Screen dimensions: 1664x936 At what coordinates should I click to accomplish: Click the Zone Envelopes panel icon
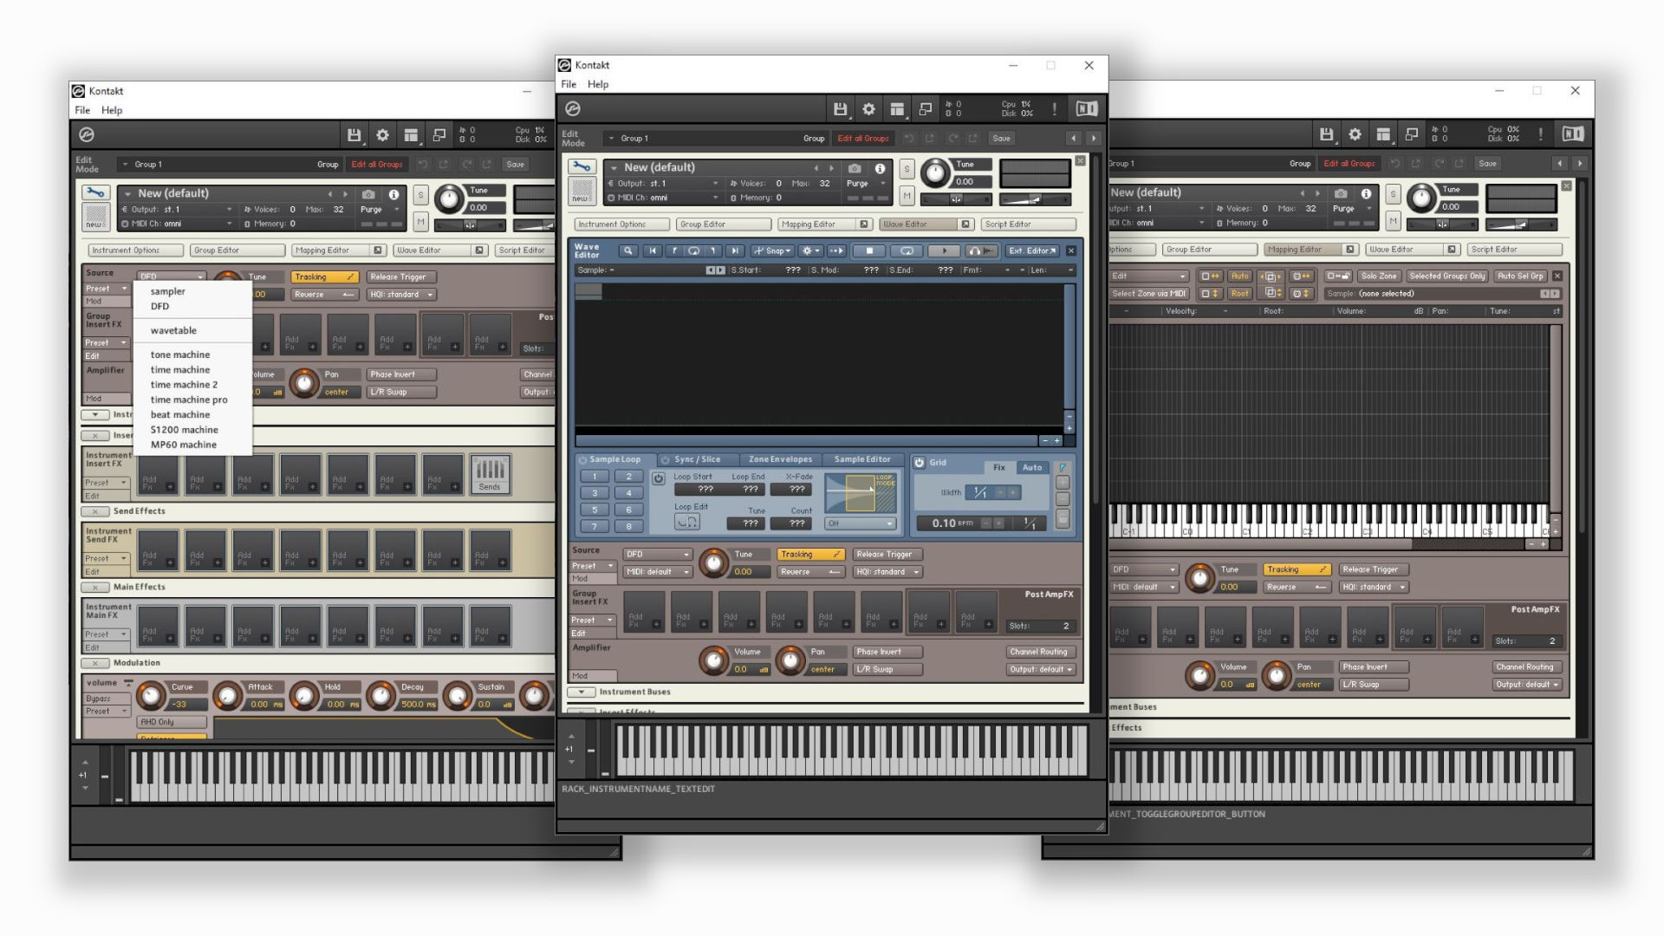pyautogui.click(x=781, y=458)
